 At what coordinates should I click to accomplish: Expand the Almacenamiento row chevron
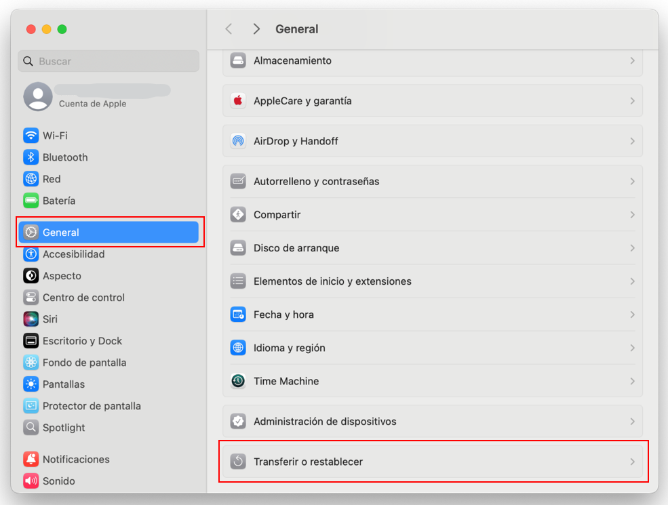(632, 61)
